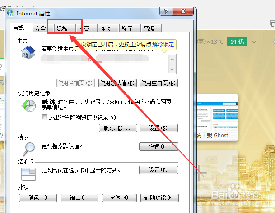
Task: Click the 解除锁定 link in tooltip
Action: tap(163, 45)
